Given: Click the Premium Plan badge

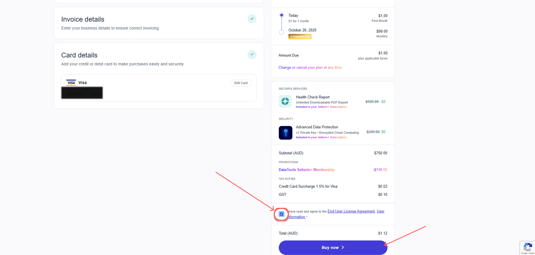Looking at the screenshot, I should [300, 37].
